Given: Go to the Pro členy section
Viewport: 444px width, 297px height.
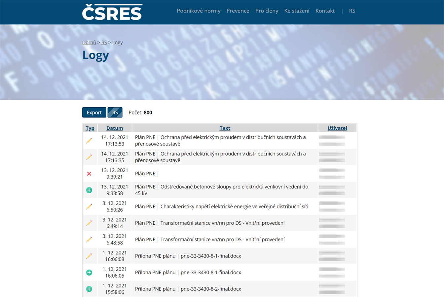Looking at the screenshot, I should coord(267,11).
